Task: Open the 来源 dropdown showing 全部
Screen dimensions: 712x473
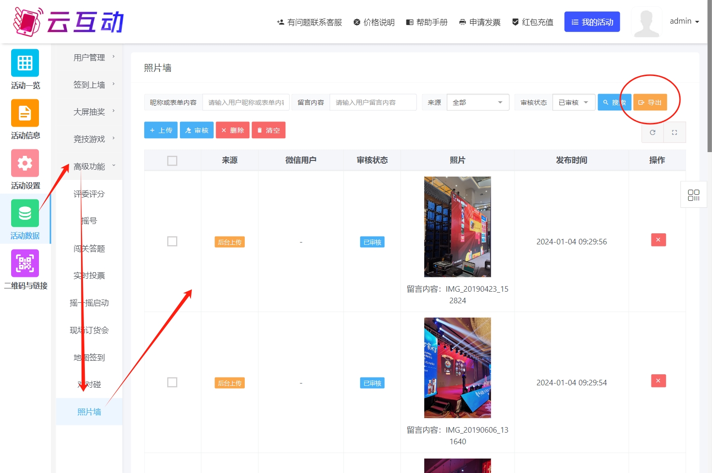Action: 477,102
